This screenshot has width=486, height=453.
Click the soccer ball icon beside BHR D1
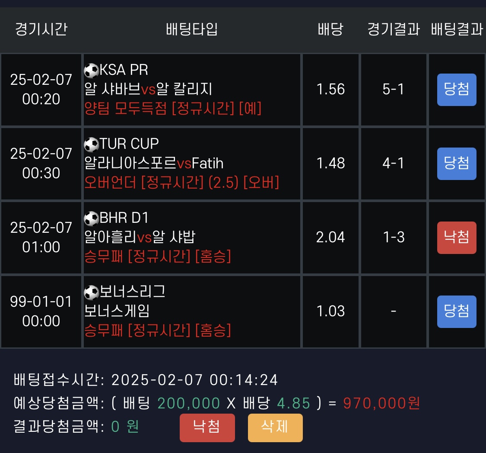(x=91, y=218)
